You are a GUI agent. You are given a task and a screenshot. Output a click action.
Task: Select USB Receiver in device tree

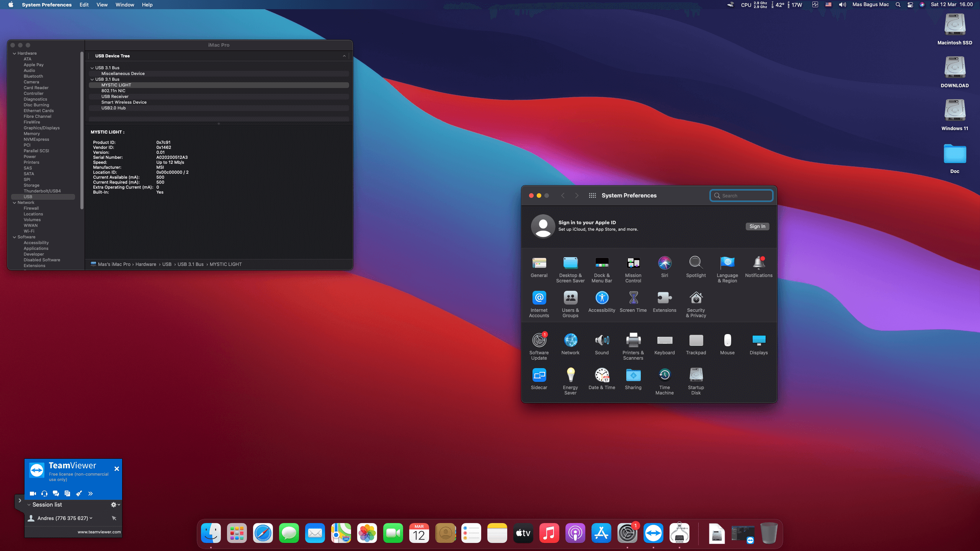pos(115,97)
